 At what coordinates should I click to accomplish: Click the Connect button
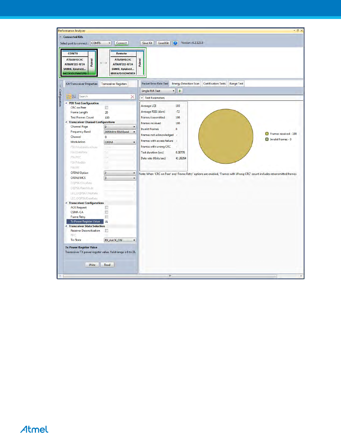(121, 43)
